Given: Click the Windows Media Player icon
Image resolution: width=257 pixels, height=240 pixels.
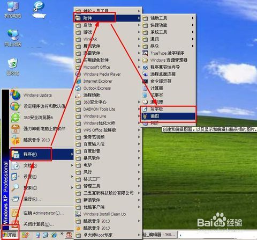Looking at the screenshot, I should 78,74.
